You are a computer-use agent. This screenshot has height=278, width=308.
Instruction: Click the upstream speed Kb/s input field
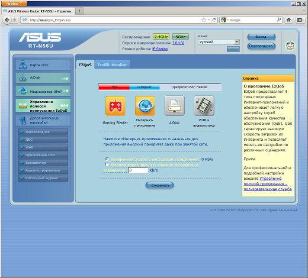tap(138, 170)
